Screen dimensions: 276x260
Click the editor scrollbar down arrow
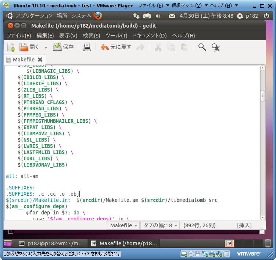tap(262, 218)
